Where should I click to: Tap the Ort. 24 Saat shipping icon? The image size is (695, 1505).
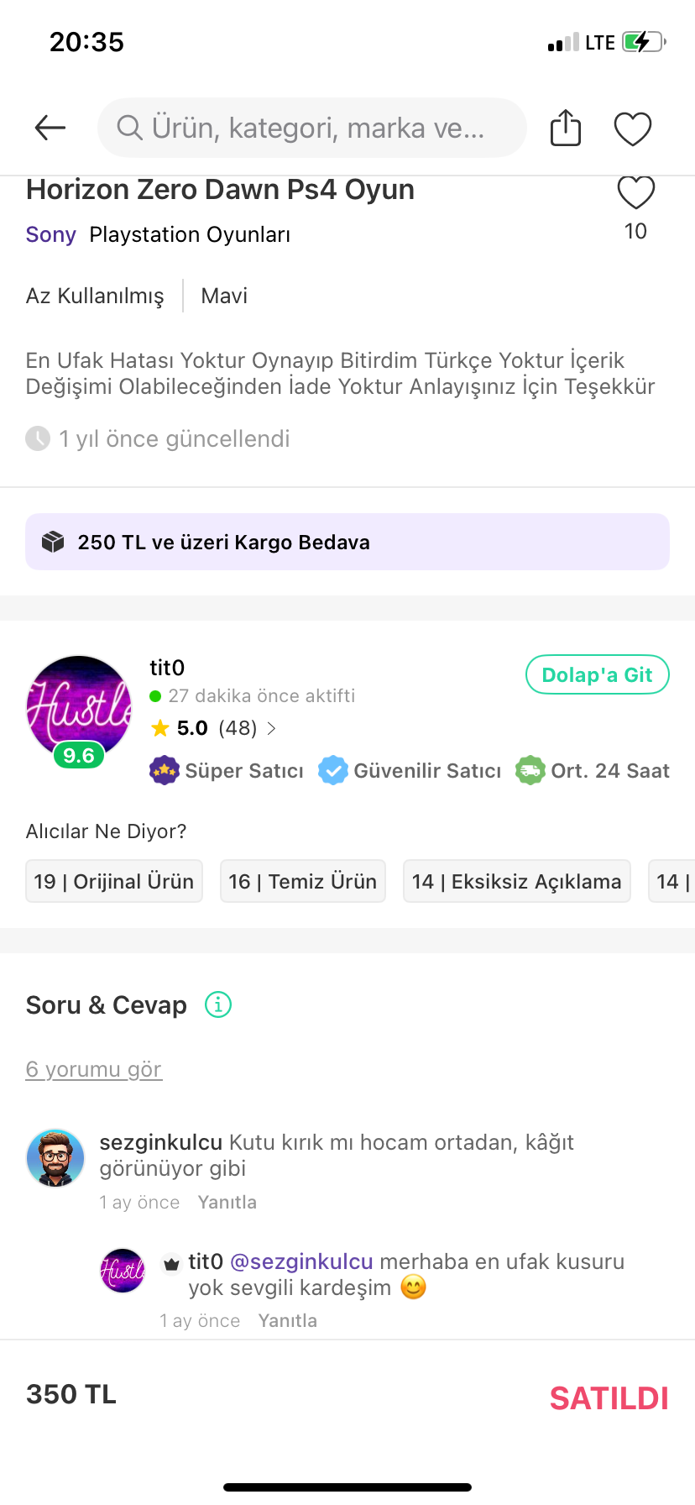tap(530, 770)
